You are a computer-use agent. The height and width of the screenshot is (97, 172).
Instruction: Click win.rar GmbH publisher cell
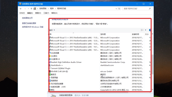point(106,71)
